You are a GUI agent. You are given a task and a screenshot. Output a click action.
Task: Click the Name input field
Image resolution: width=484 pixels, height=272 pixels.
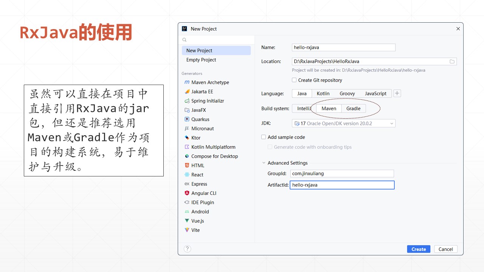click(344, 48)
